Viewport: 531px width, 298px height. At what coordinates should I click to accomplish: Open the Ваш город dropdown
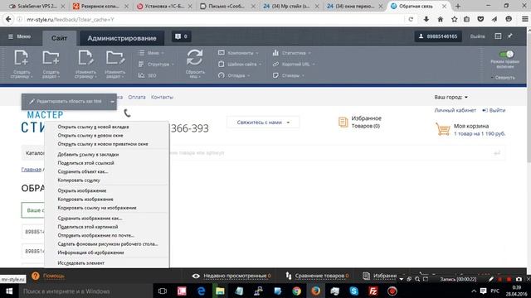pyautogui.click(x=451, y=97)
